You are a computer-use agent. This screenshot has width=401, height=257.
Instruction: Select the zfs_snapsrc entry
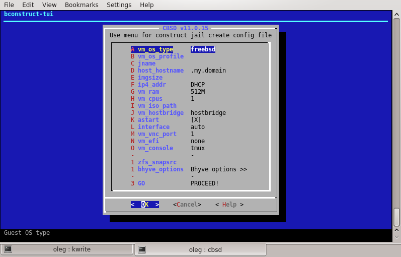point(153,162)
